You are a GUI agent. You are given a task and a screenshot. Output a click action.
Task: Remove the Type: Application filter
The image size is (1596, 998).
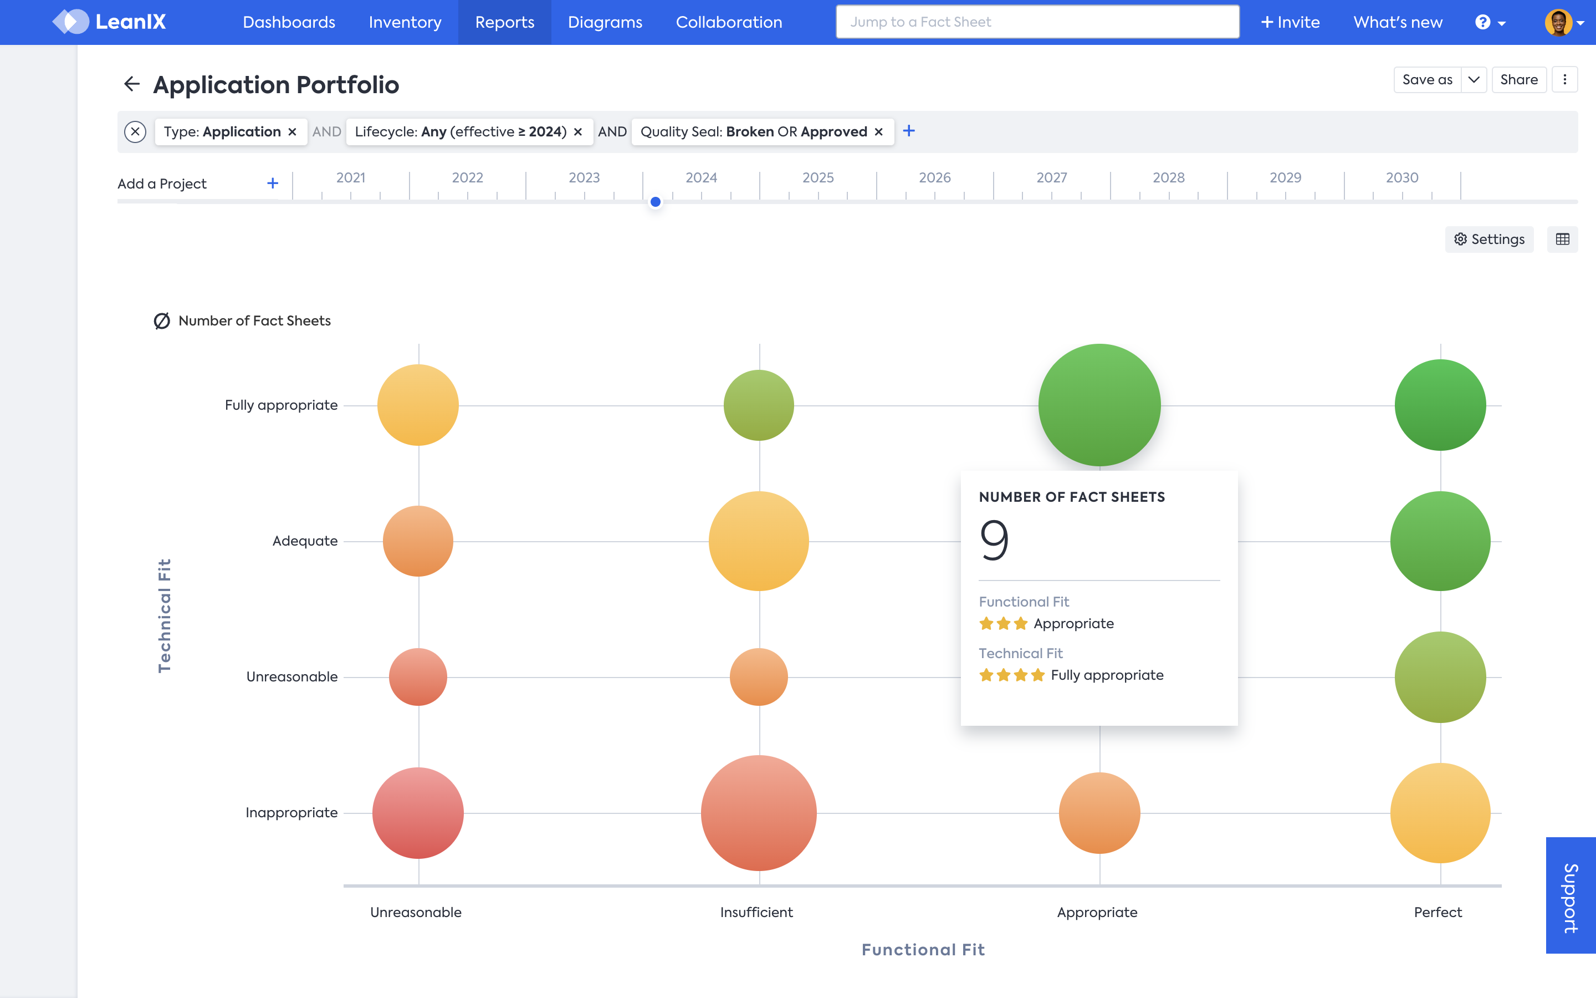point(292,132)
